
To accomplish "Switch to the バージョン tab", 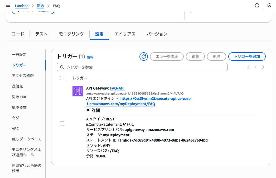I will tap(157, 34).
